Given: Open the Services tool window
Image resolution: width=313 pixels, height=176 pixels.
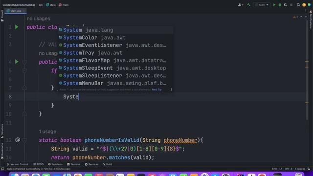Looking at the screenshot, I should 91,164.
